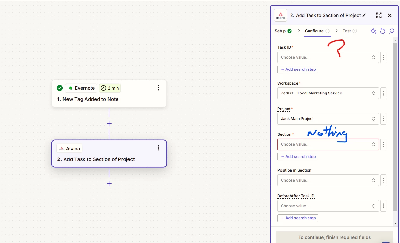Open the Project dropdown showing Jack Main Project
The image size is (400, 243).
tap(328, 119)
